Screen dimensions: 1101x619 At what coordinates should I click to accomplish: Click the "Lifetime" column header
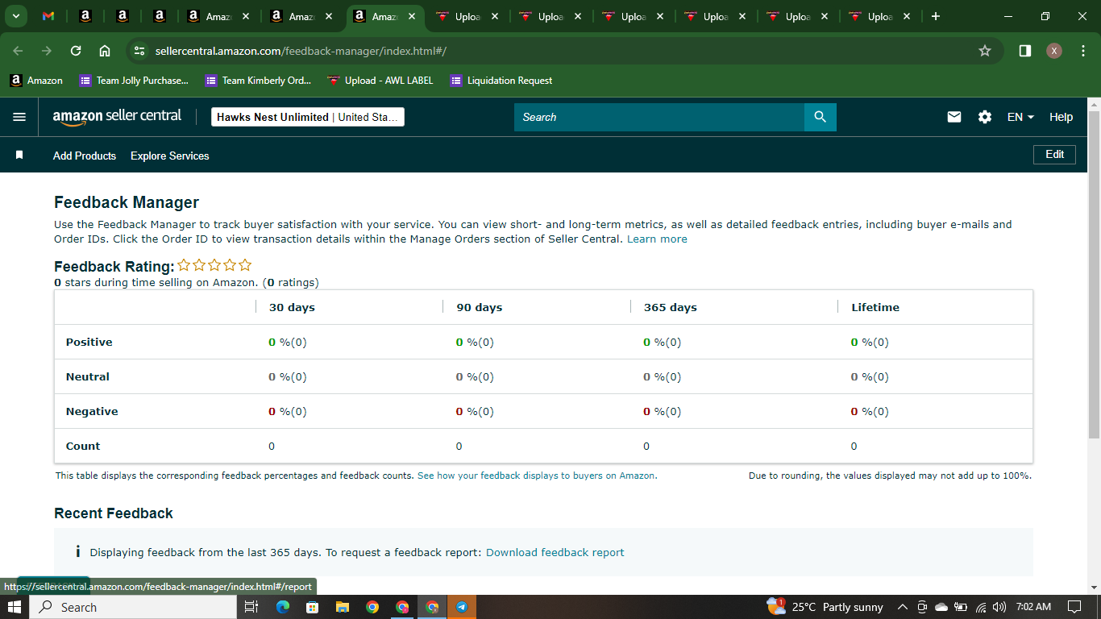[875, 307]
